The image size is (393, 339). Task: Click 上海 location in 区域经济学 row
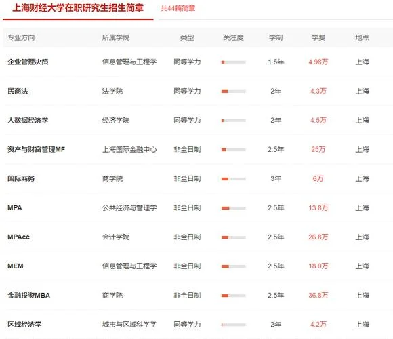pyautogui.click(x=363, y=325)
